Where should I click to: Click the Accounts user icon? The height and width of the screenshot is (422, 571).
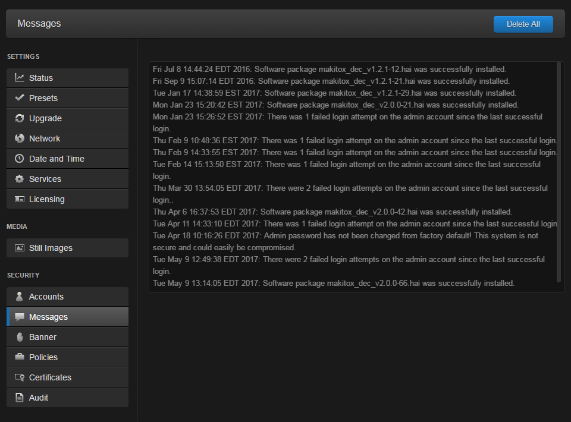point(18,296)
